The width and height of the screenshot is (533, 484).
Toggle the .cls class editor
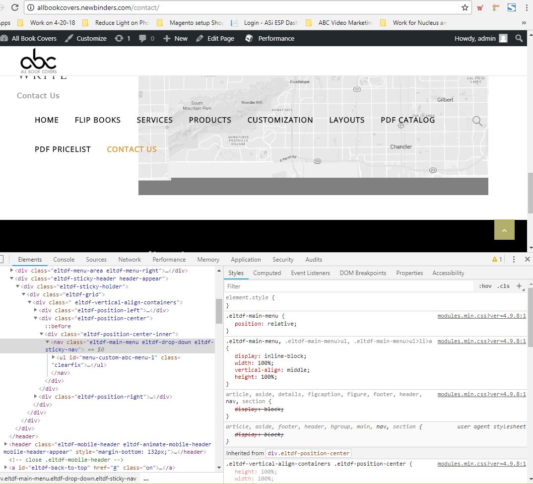(503, 286)
